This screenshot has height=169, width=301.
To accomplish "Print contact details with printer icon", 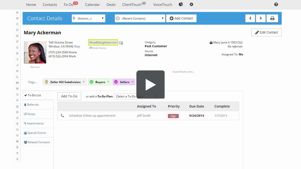I will 272,18.
